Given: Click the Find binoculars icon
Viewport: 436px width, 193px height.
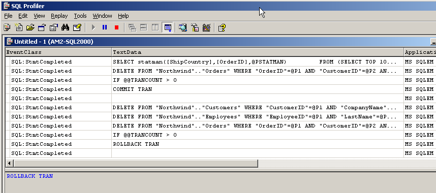Looking at the screenshot, I should (65, 27).
